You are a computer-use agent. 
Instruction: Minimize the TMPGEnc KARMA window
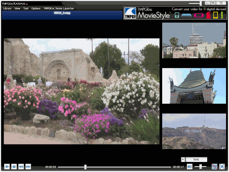click(207, 3)
